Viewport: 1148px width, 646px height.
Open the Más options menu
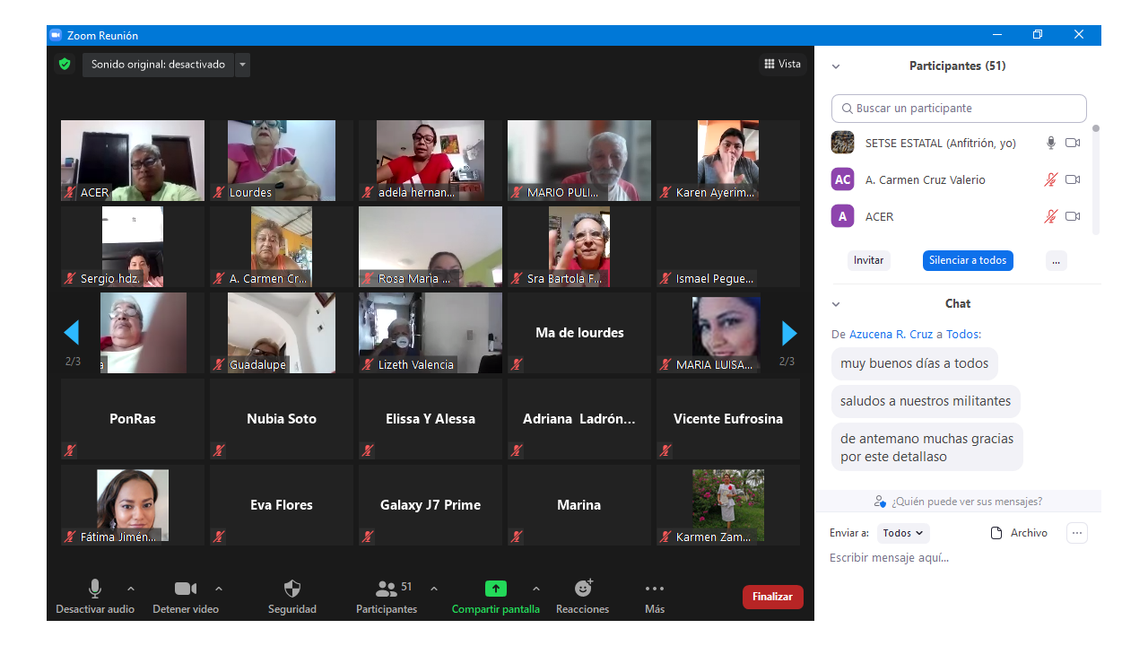(x=655, y=598)
